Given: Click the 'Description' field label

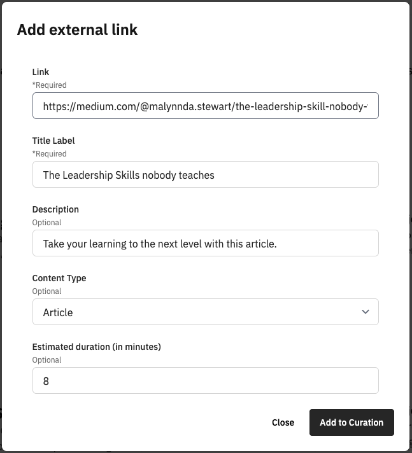Looking at the screenshot, I should [55, 209].
